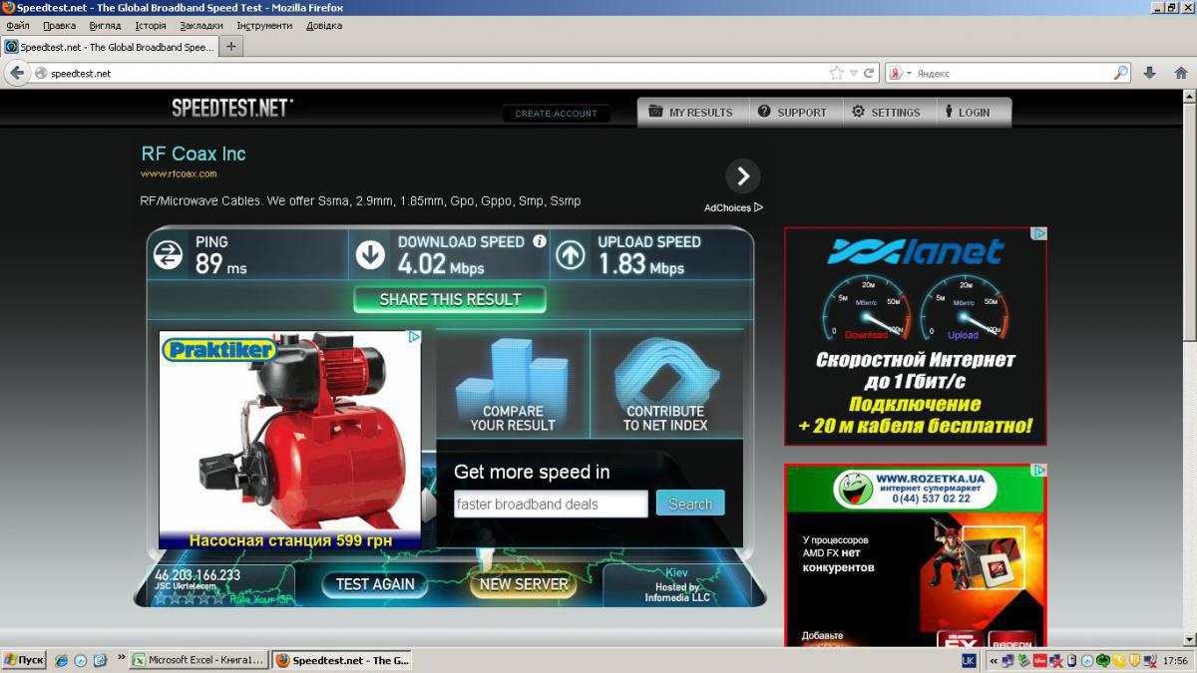This screenshot has height=673, width=1197.
Task: Bookmark this page with the star icon
Action: [836, 73]
